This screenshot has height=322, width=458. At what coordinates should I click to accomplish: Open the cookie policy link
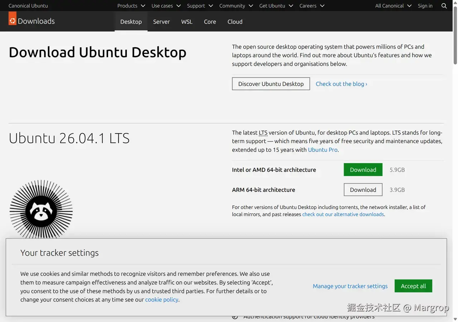pos(161,299)
